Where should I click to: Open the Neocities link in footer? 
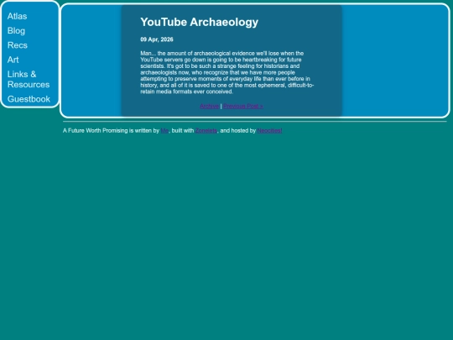[x=269, y=131]
